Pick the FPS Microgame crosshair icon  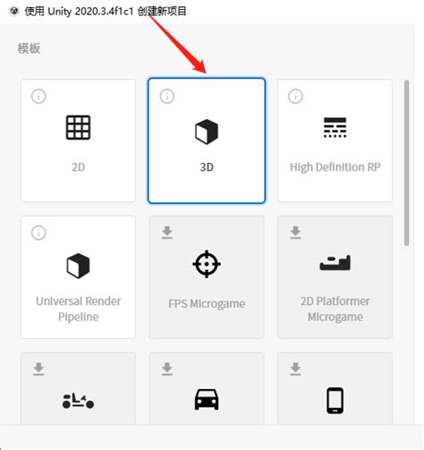[x=207, y=264]
